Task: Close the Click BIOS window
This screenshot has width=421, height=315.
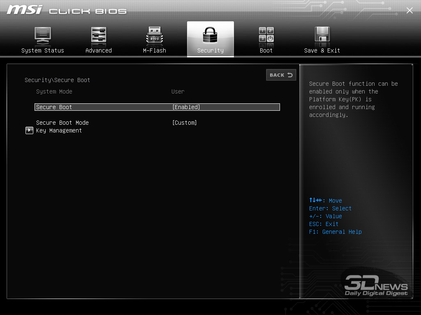Action: [409, 11]
